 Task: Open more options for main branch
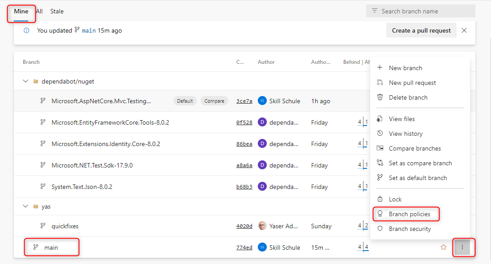[462, 247]
